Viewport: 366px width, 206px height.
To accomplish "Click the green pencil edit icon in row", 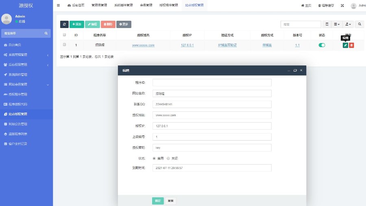I will 345,45.
